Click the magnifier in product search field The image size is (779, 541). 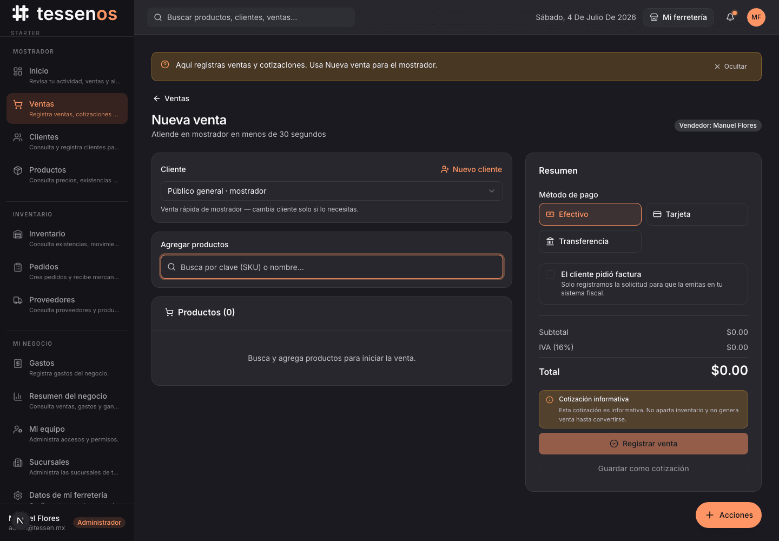(171, 267)
